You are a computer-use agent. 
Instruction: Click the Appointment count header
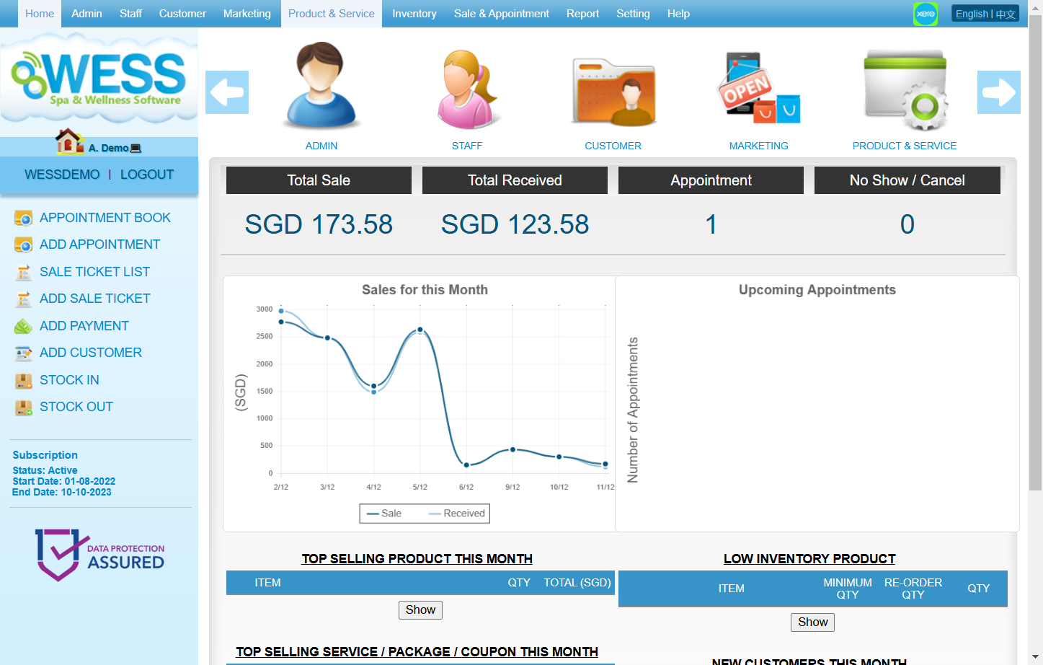[711, 180]
